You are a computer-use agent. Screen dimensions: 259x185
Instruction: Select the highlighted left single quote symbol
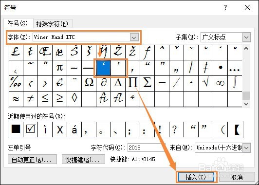click(x=103, y=68)
